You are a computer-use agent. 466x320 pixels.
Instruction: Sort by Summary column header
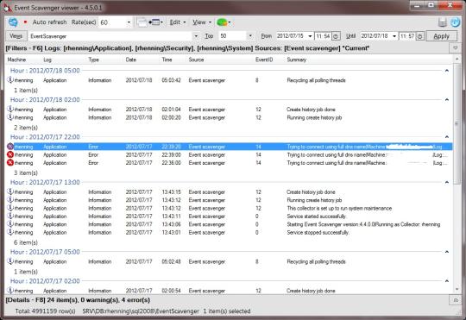point(297,60)
